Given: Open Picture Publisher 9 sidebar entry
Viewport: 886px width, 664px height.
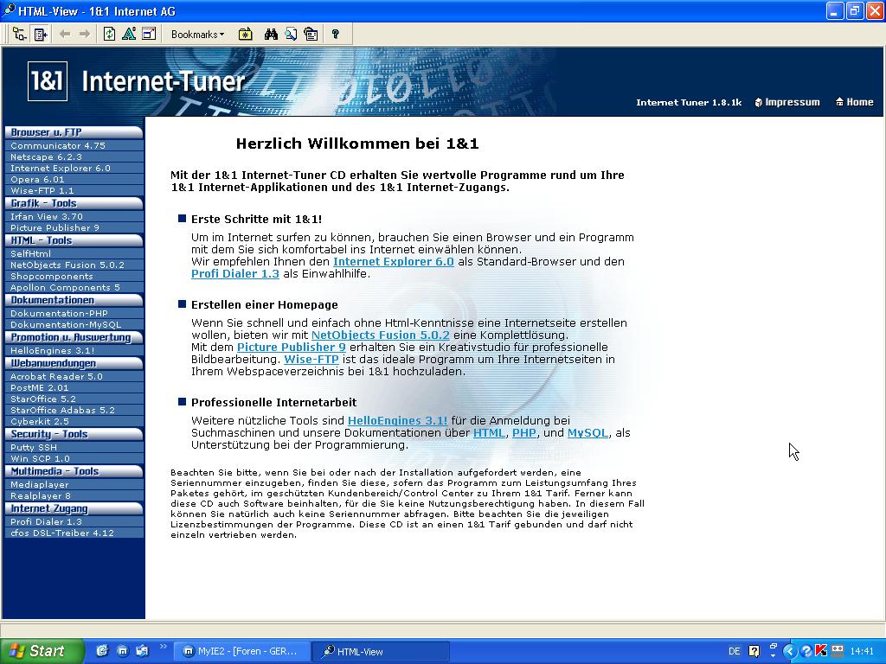Looking at the screenshot, I should pyautogui.click(x=74, y=228).
